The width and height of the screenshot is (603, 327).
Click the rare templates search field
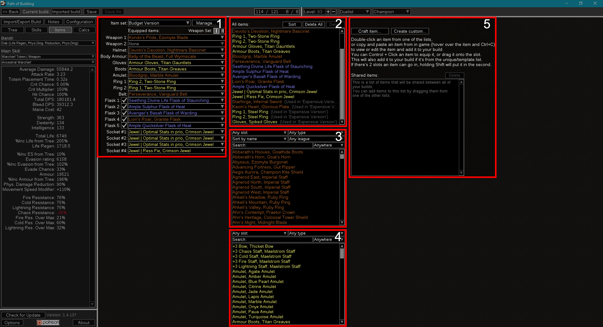272,240
